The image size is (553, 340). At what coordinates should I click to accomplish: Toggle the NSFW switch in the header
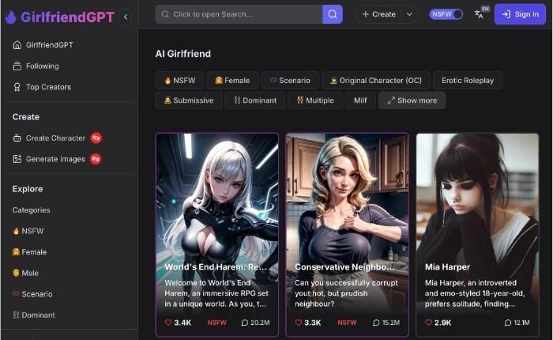pyautogui.click(x=446, y=14)
